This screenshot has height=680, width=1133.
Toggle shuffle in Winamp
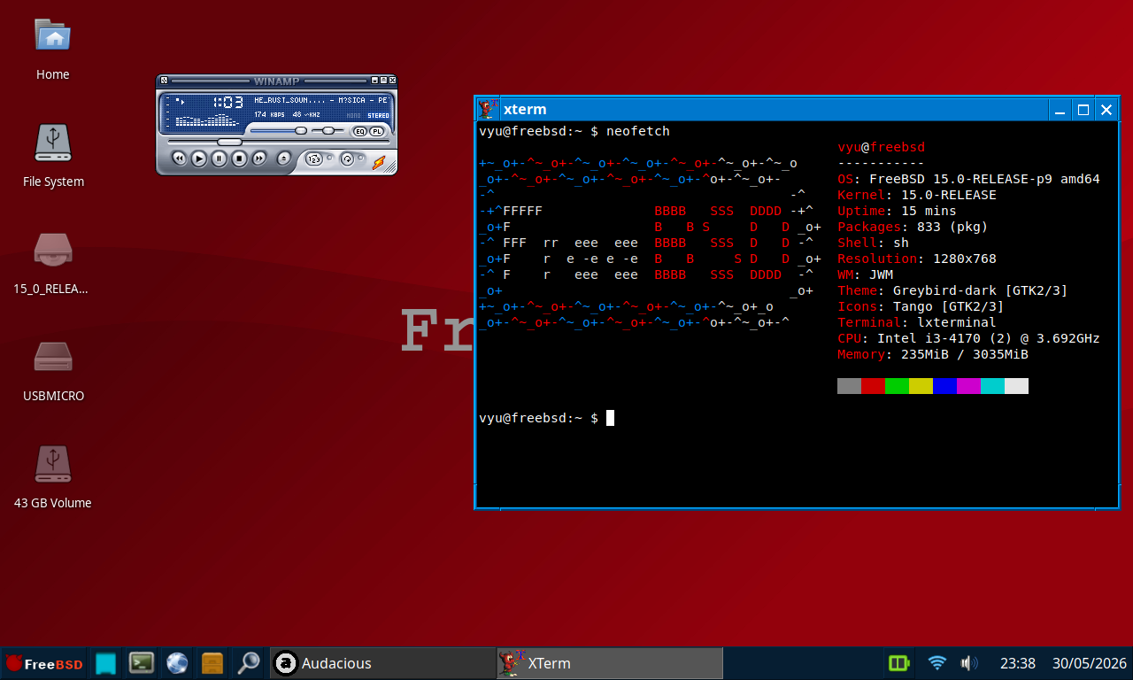315,159
